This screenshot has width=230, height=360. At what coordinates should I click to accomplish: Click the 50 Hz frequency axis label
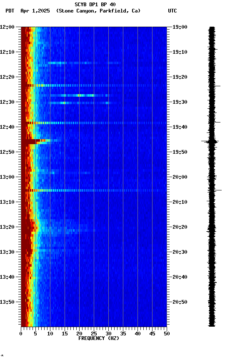(167, 334)
